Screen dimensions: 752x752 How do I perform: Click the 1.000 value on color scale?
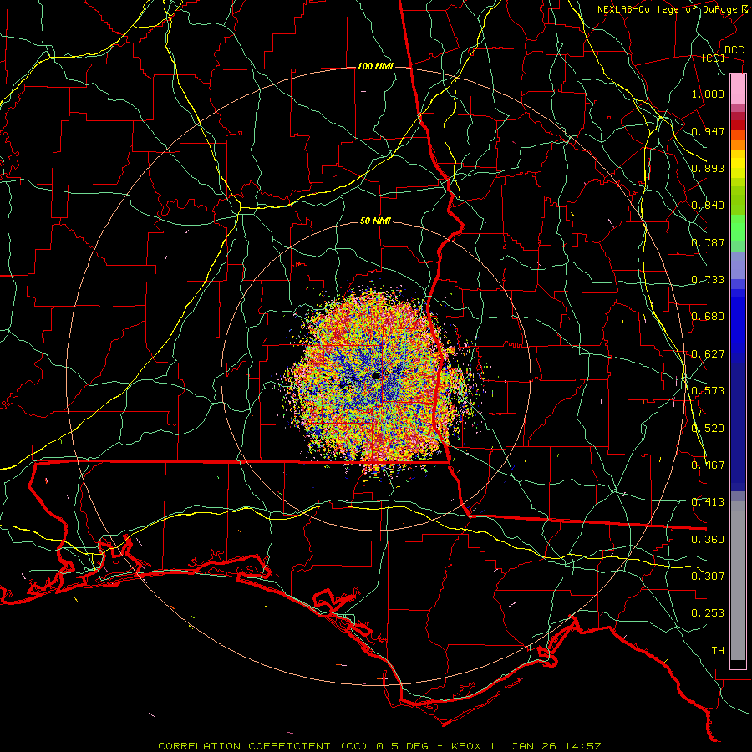click(x=708, y=94)
